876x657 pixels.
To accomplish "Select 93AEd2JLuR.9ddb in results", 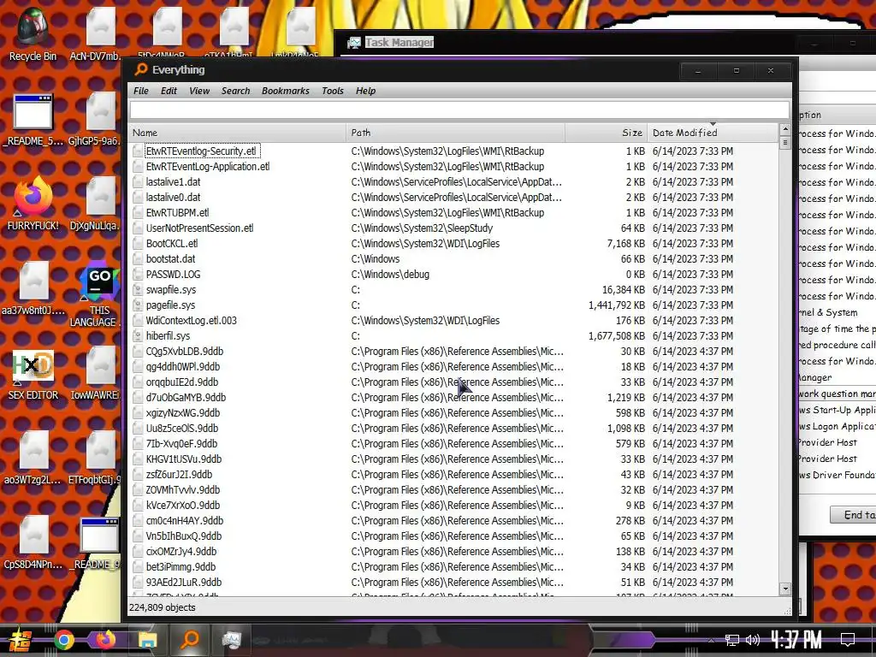I will click(x=453, y=582).
